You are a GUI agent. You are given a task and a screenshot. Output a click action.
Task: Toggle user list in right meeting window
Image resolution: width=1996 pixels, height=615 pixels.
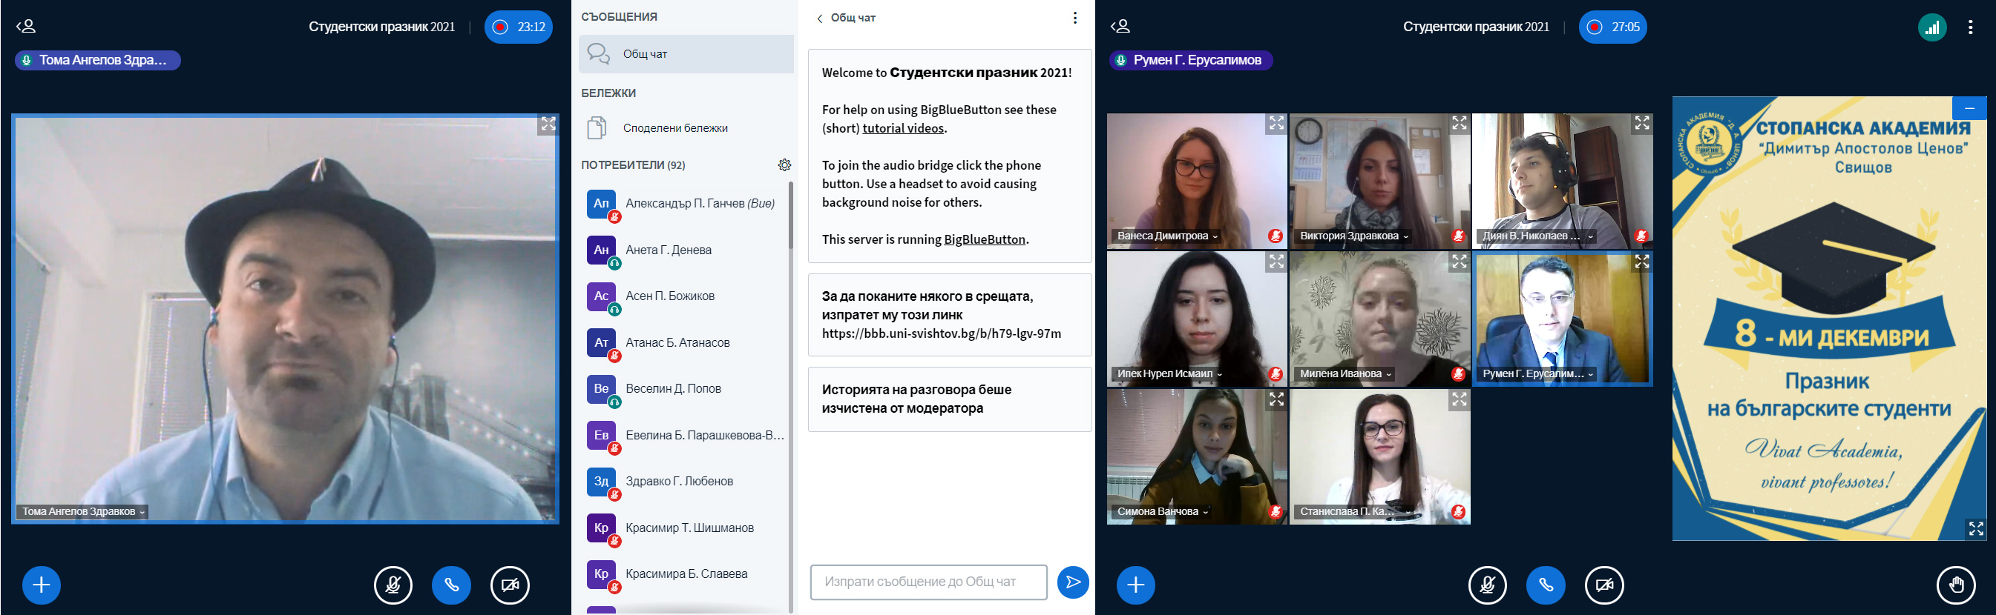[x=1120, y=26]
